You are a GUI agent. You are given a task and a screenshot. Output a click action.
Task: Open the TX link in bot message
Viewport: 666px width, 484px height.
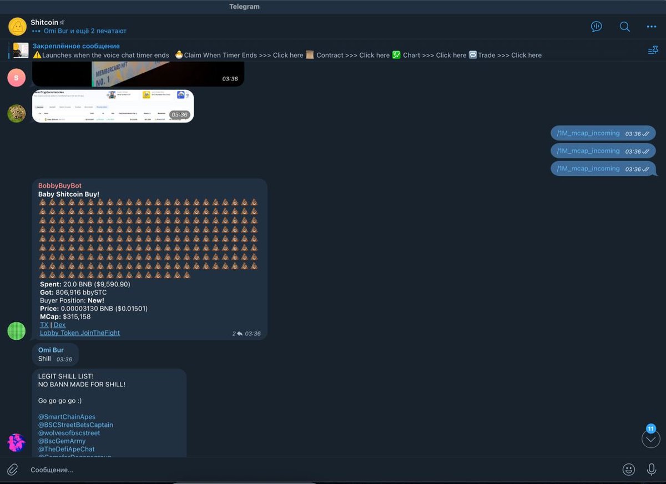click(x=44, y=325)
